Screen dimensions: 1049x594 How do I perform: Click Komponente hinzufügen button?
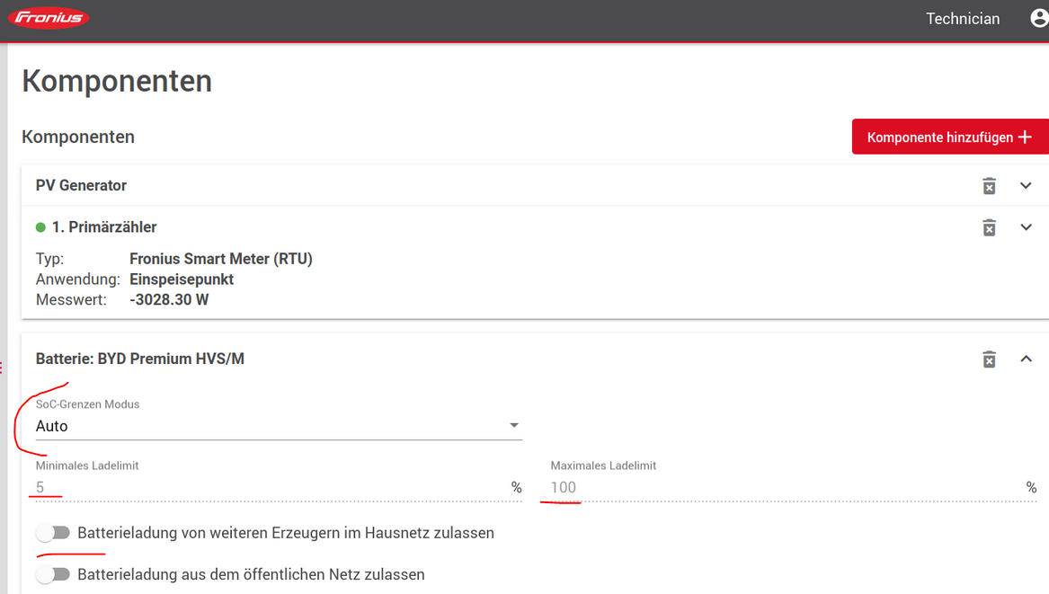click(950, 137)
